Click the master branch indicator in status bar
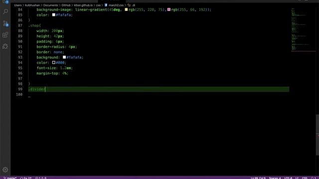 coord(10,178)
